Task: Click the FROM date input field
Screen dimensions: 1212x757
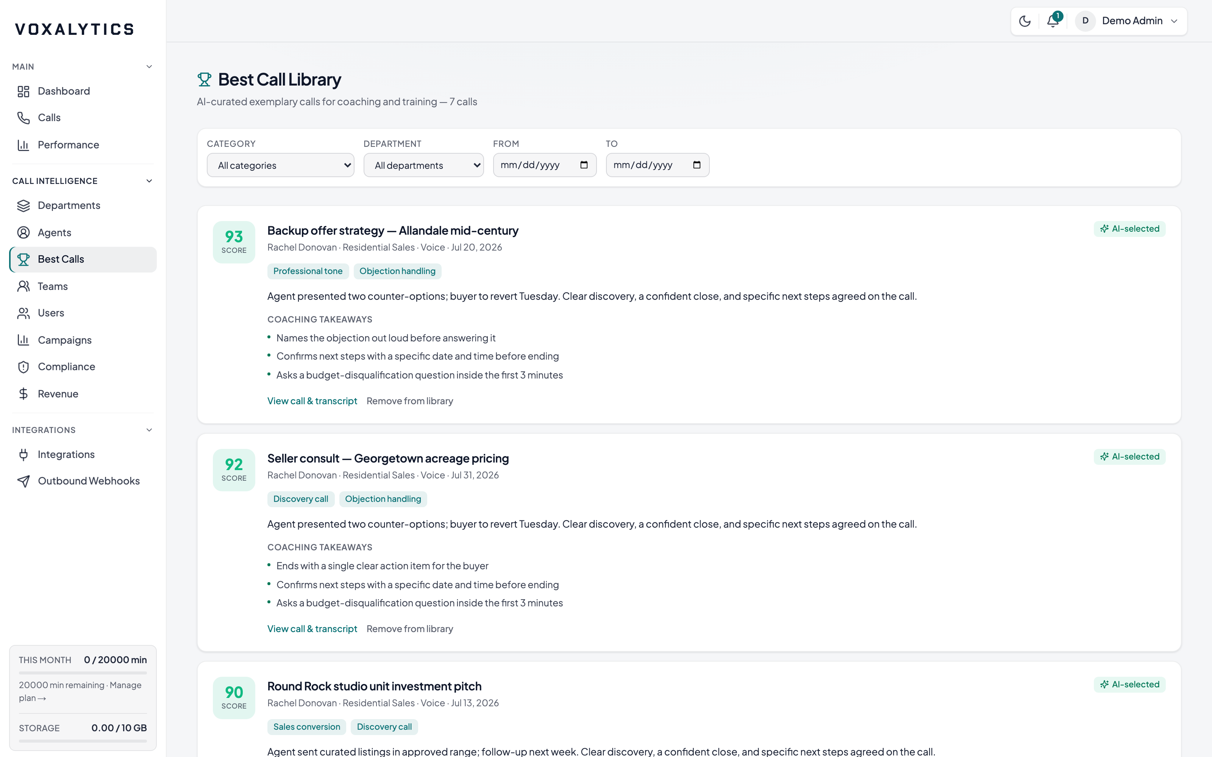Action: 544,165
